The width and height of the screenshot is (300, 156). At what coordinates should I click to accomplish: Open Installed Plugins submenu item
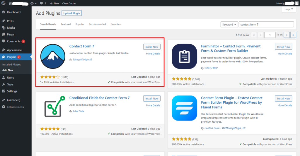pyautogui.click(x=11, y=65)
